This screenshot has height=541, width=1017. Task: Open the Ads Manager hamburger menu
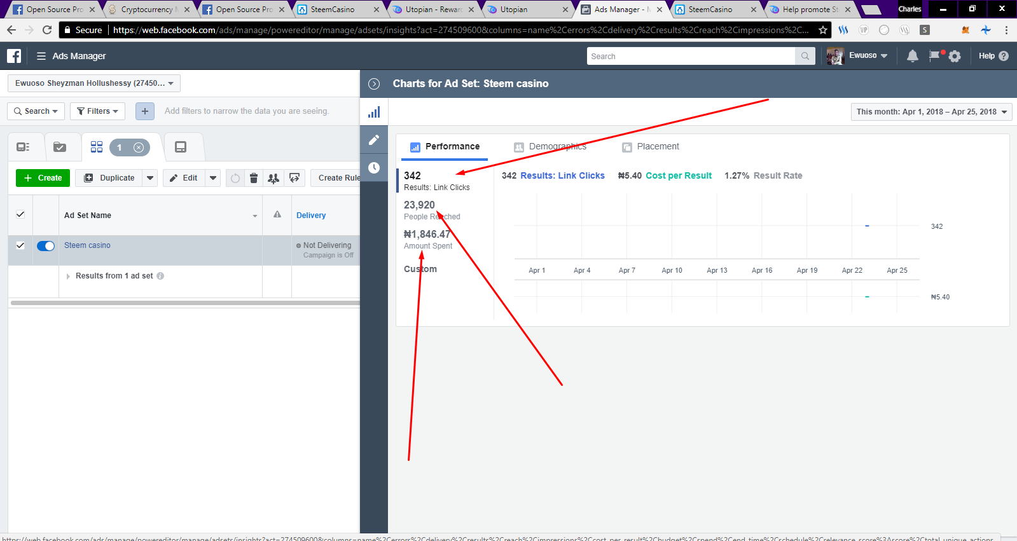point(41,56)
